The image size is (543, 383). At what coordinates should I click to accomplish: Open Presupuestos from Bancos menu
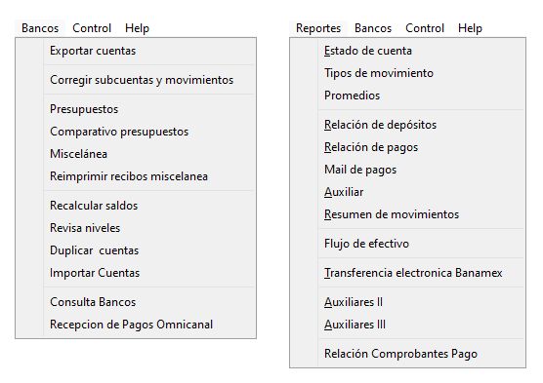coord(136,109)
